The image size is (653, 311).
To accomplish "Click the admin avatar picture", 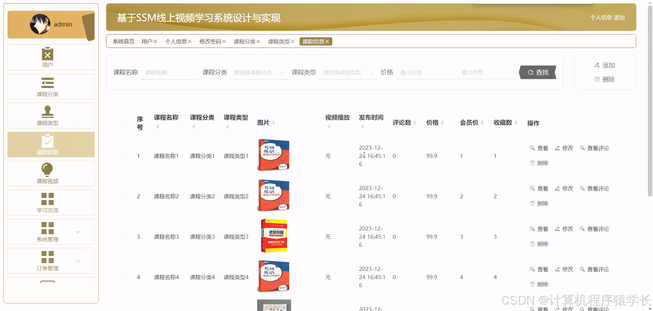I will tap(40, 24).
